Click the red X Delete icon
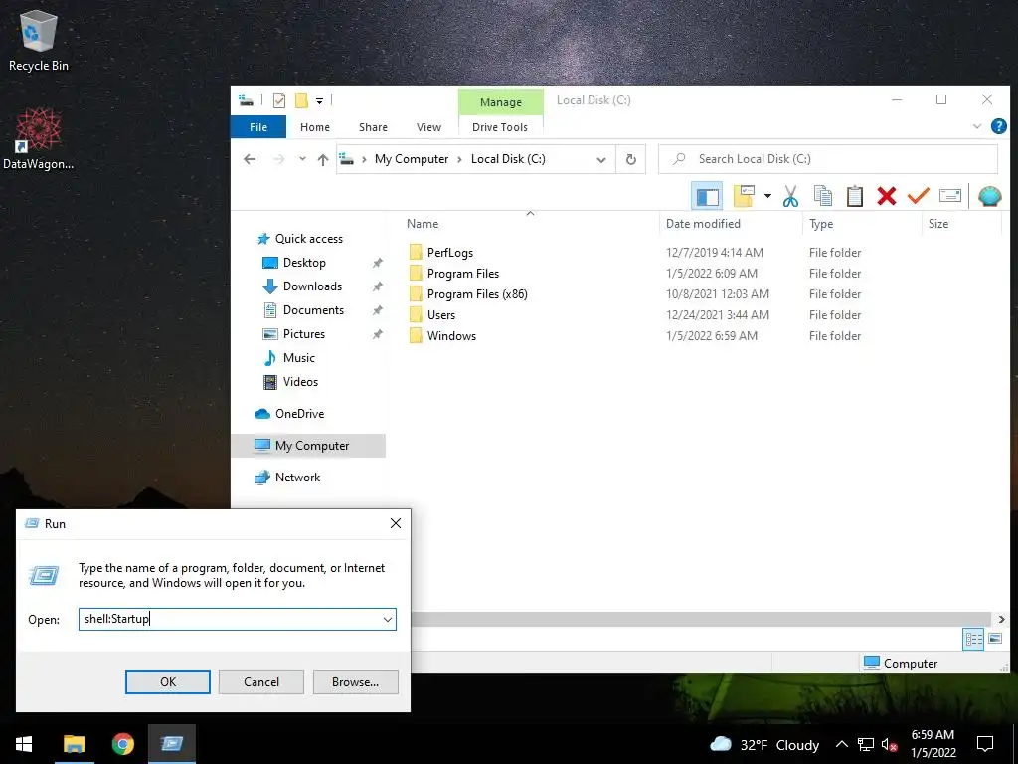The width and height of the screenshot is (1018, 764). 886,196
